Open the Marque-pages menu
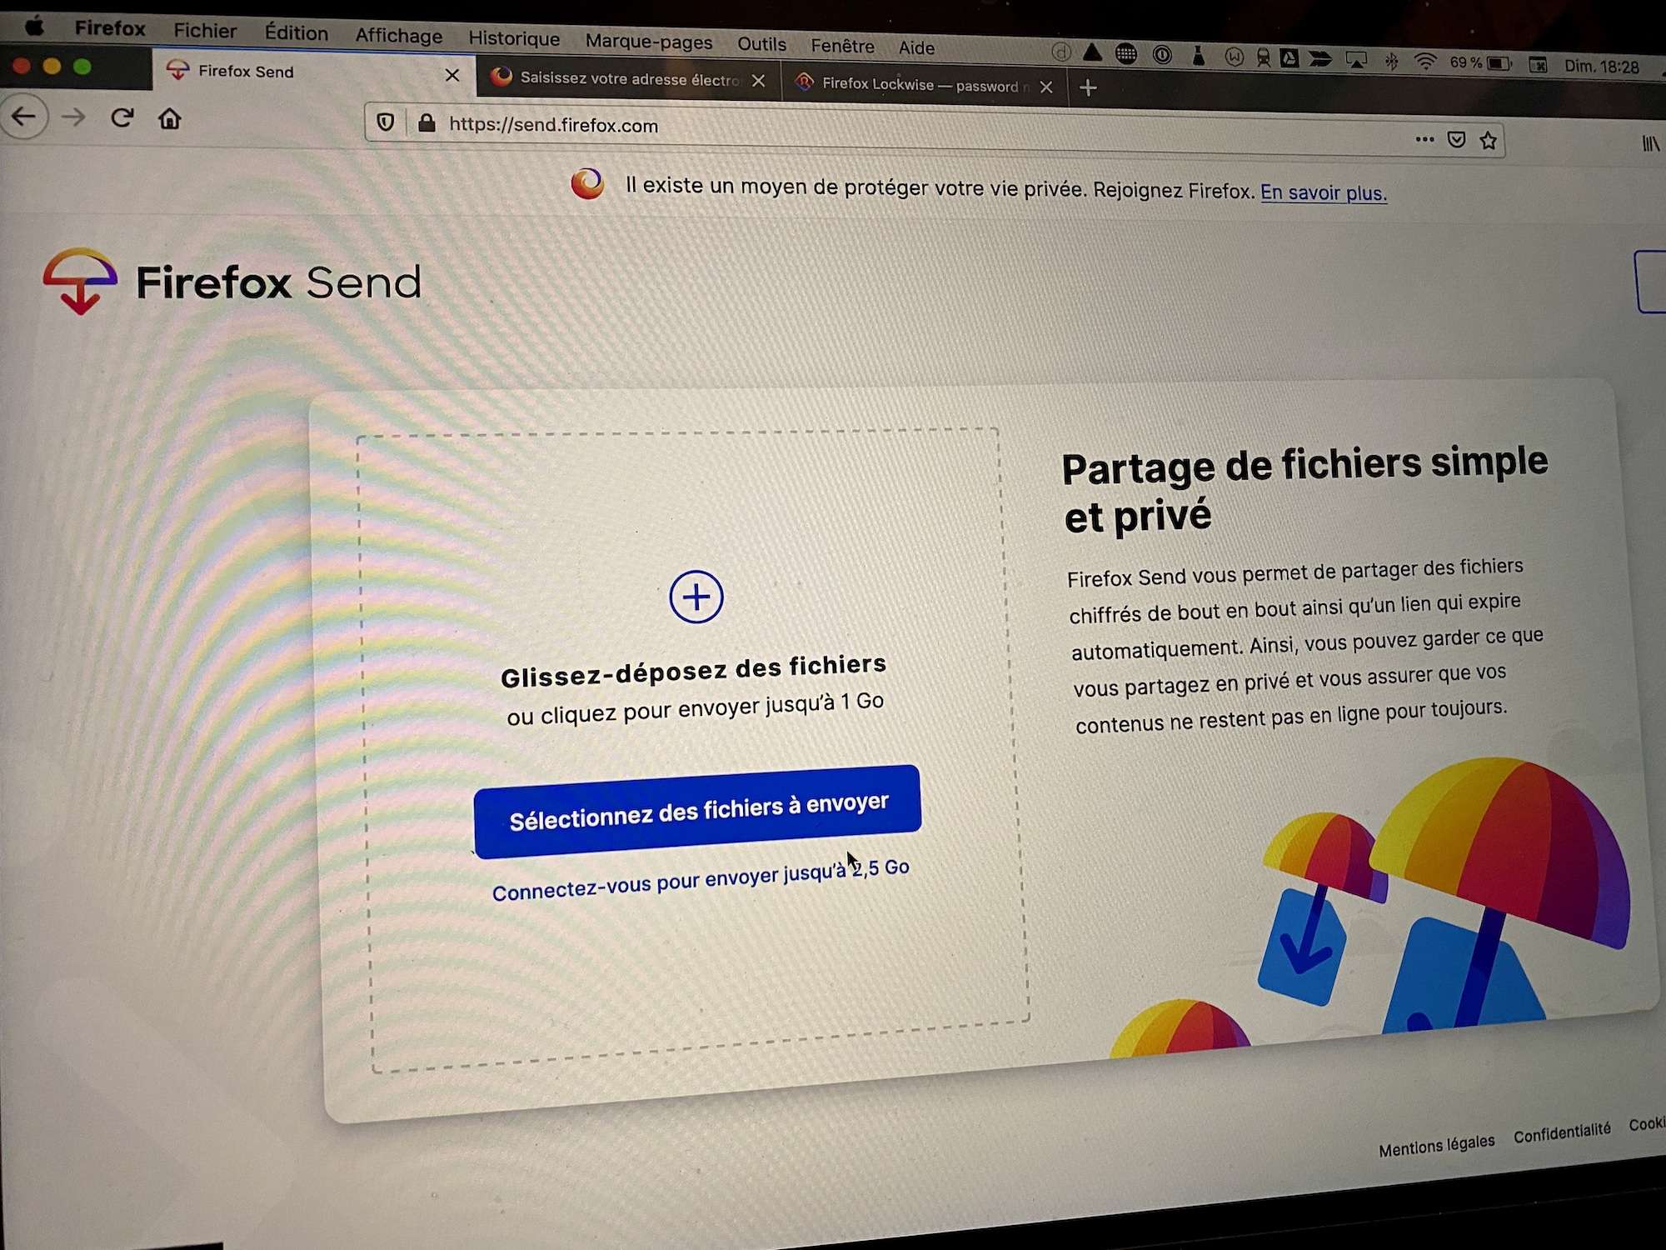This screenshot has height=1250, width=1666. (x=648, y=42)
